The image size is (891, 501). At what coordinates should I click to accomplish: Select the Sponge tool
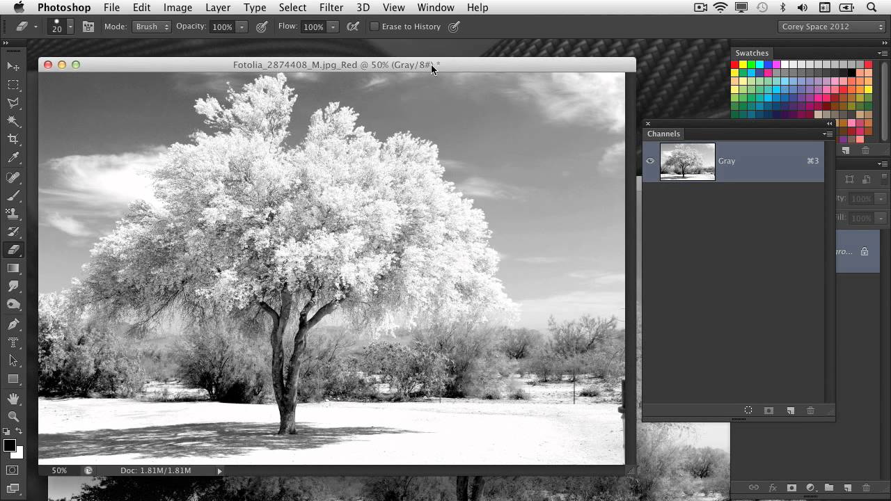(x=13, y=304)
